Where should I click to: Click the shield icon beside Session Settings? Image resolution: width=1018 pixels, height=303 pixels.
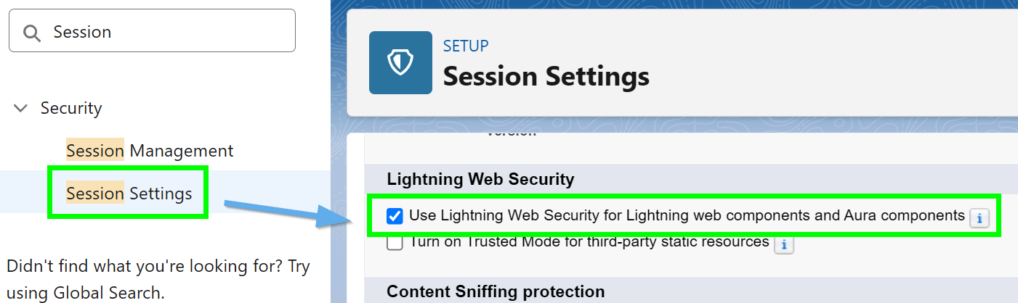click(x=400, y=63)
